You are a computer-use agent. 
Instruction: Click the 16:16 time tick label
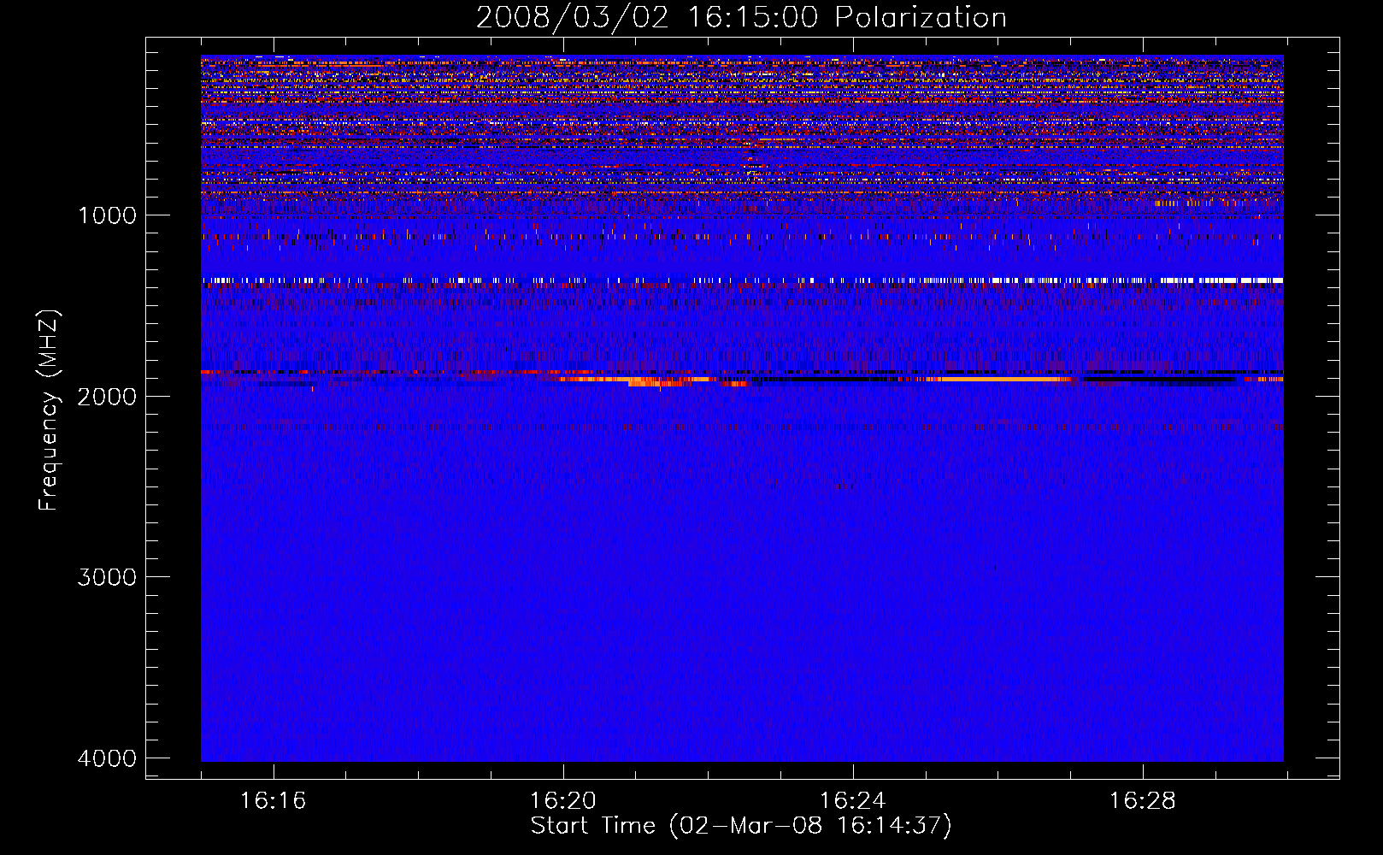(x=273, y=801)
